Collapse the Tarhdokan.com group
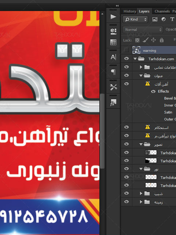 click(135, 59)
